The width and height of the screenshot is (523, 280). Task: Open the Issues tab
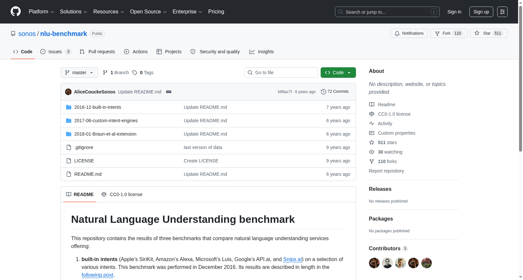coord(56,52)
